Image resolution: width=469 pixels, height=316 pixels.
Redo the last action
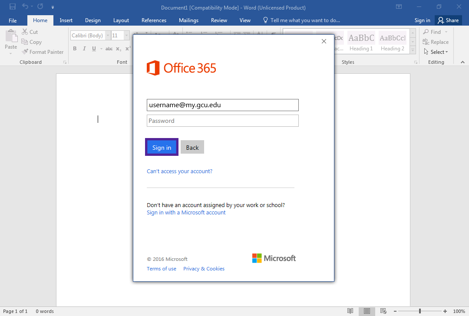point(40,7)
